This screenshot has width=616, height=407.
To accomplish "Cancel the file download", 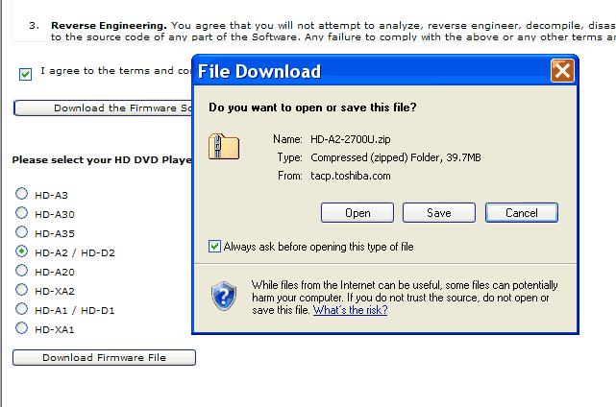I will 521,212.
